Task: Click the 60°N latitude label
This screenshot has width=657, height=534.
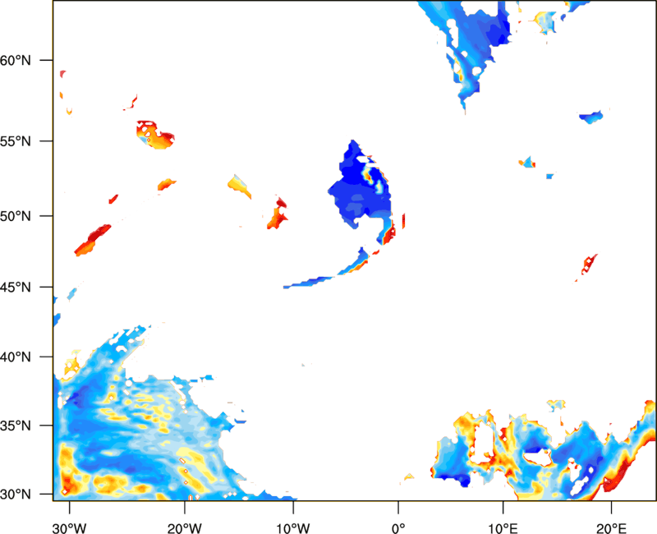Action: point(16,60)
